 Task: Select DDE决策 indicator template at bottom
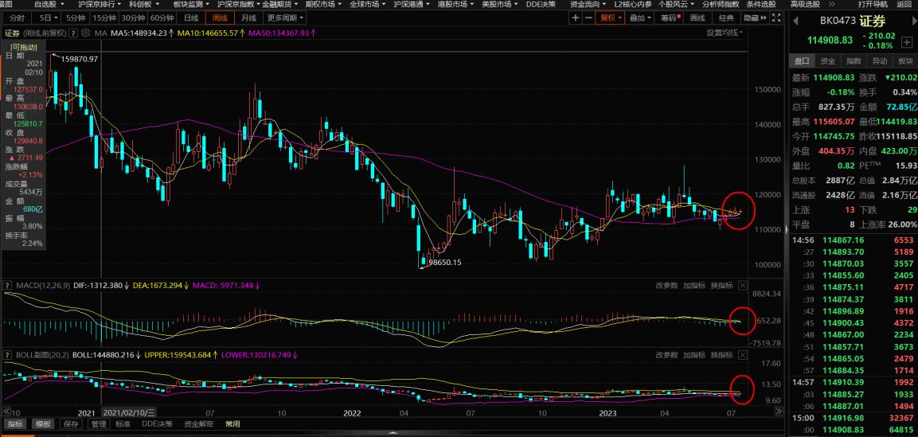[156, 424]
